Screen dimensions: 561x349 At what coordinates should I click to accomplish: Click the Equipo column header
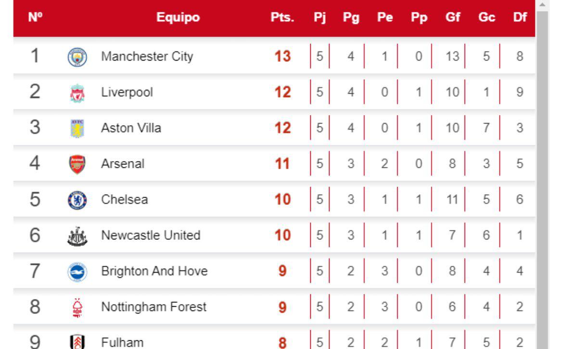click(178, 18)
